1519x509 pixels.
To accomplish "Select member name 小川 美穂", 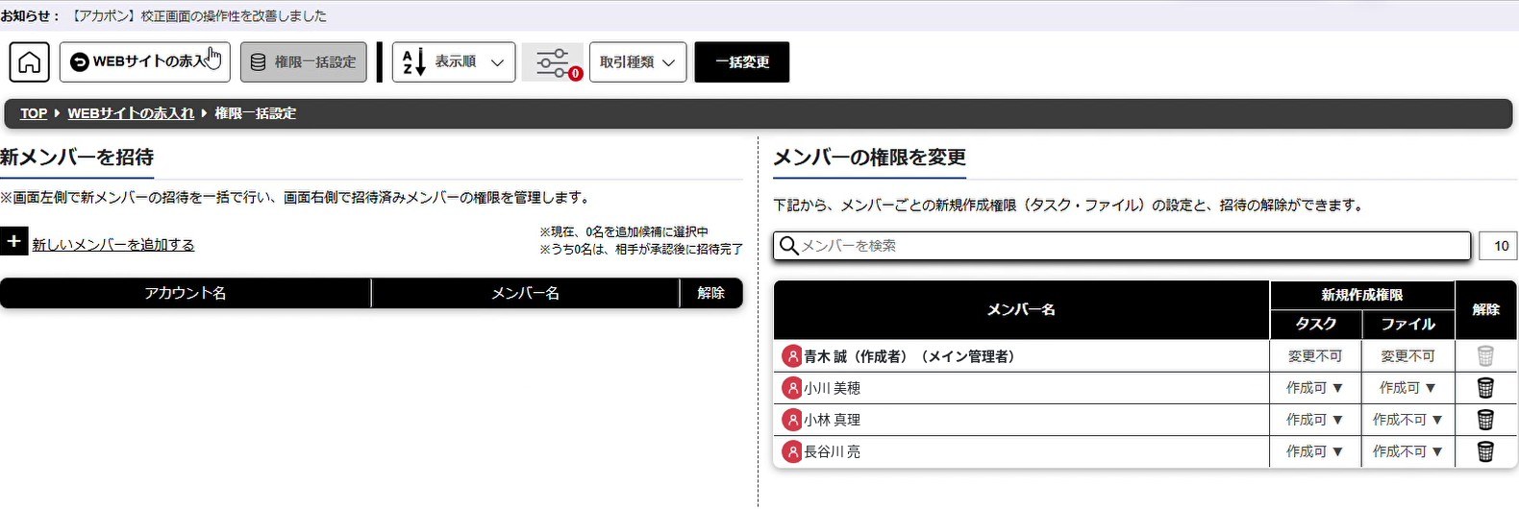I will [833, 388].
